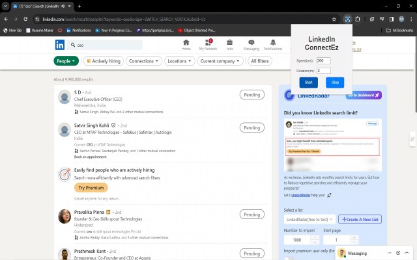417x260 pixels.
Task: Close the LinkedIn search tab
Action: coord(70,6)
